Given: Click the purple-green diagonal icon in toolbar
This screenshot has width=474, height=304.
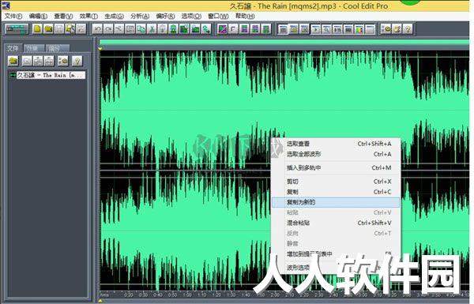Looking at the screenshot, I should 223,29.
